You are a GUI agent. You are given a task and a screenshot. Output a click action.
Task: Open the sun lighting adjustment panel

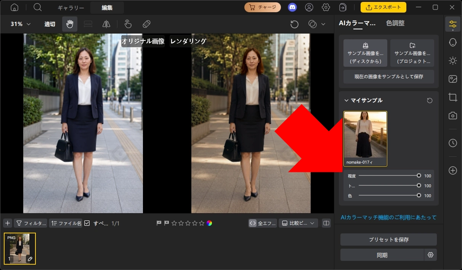(453, 61)
